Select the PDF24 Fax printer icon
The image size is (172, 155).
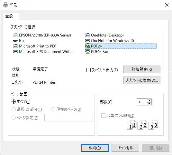click(x=88, y=52)
